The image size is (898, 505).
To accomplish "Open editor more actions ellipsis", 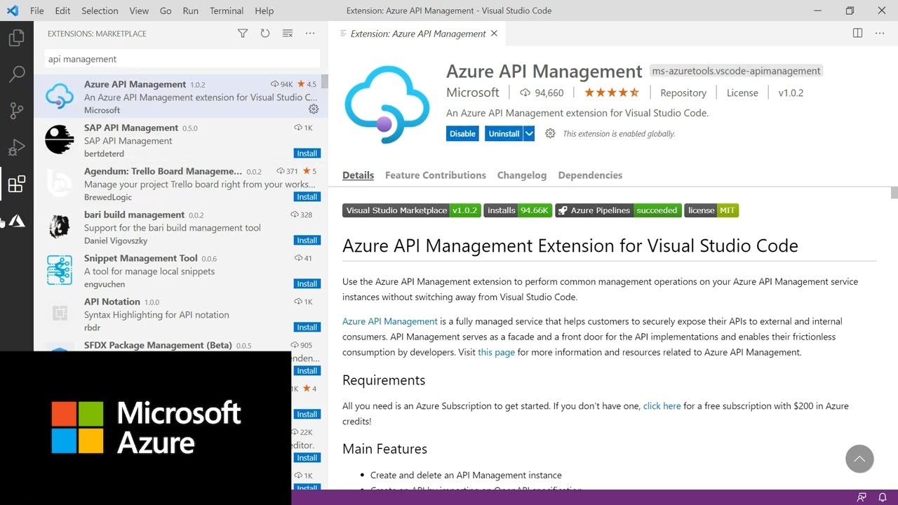I will 880,34.
